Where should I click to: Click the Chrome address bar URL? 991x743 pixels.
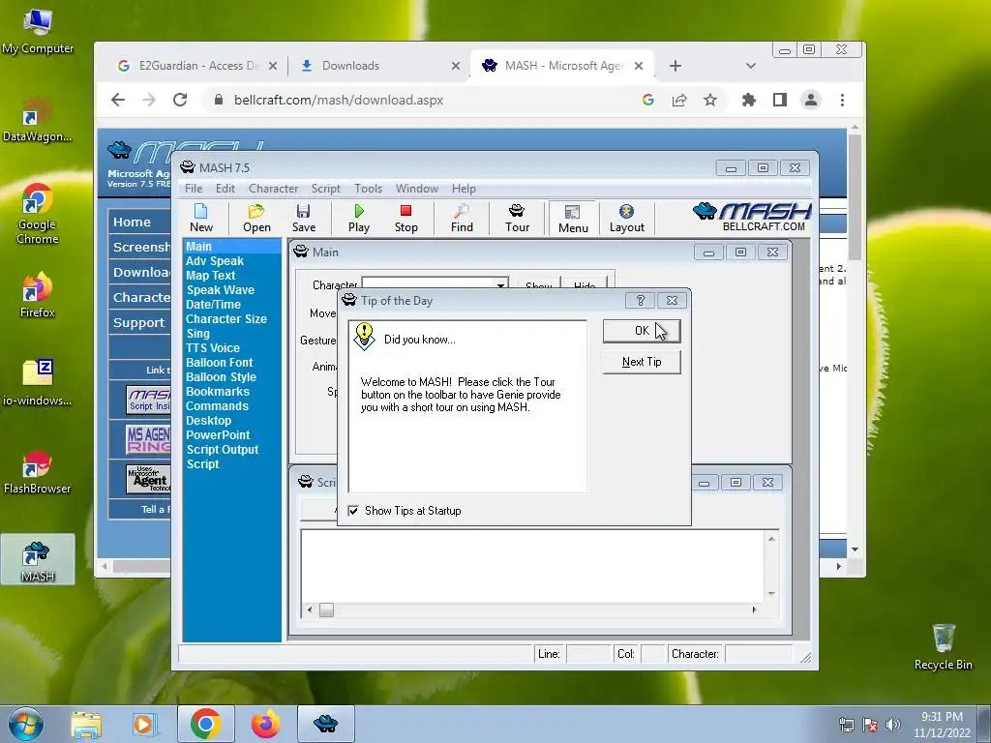[339, 100]
